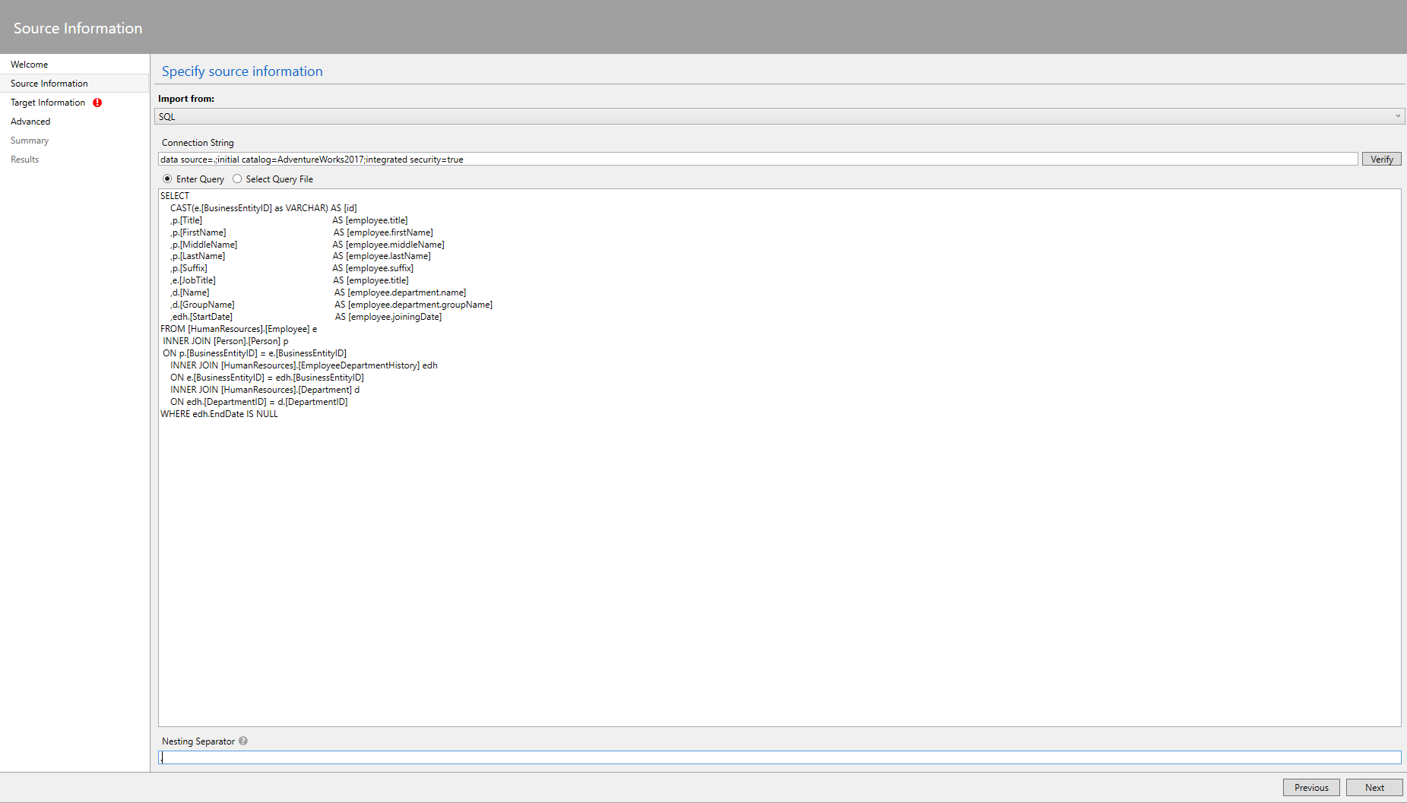Click the FROM [HumanResources].[Employee] e line
The width and height of the screenshot is (1407, 803).
[239, 329]
